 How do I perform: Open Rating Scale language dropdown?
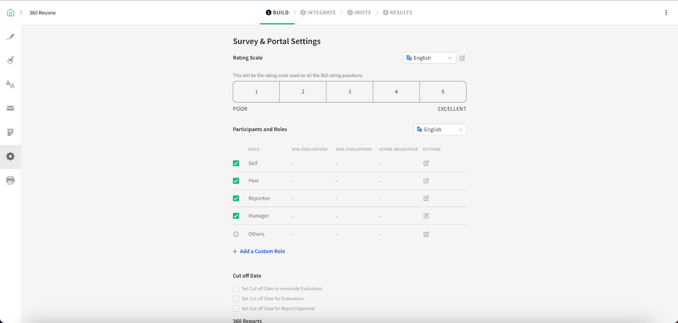429,58
